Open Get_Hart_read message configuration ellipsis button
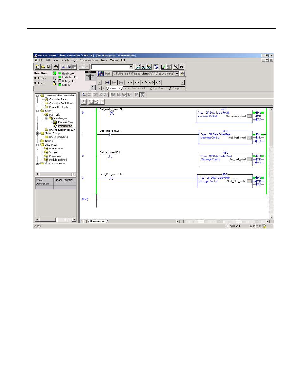Viewport: 302px width, 392px height. (249, 138)
